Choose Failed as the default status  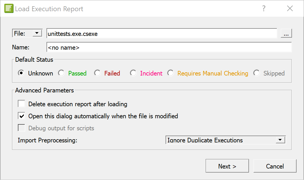click(x=98, y=73)
